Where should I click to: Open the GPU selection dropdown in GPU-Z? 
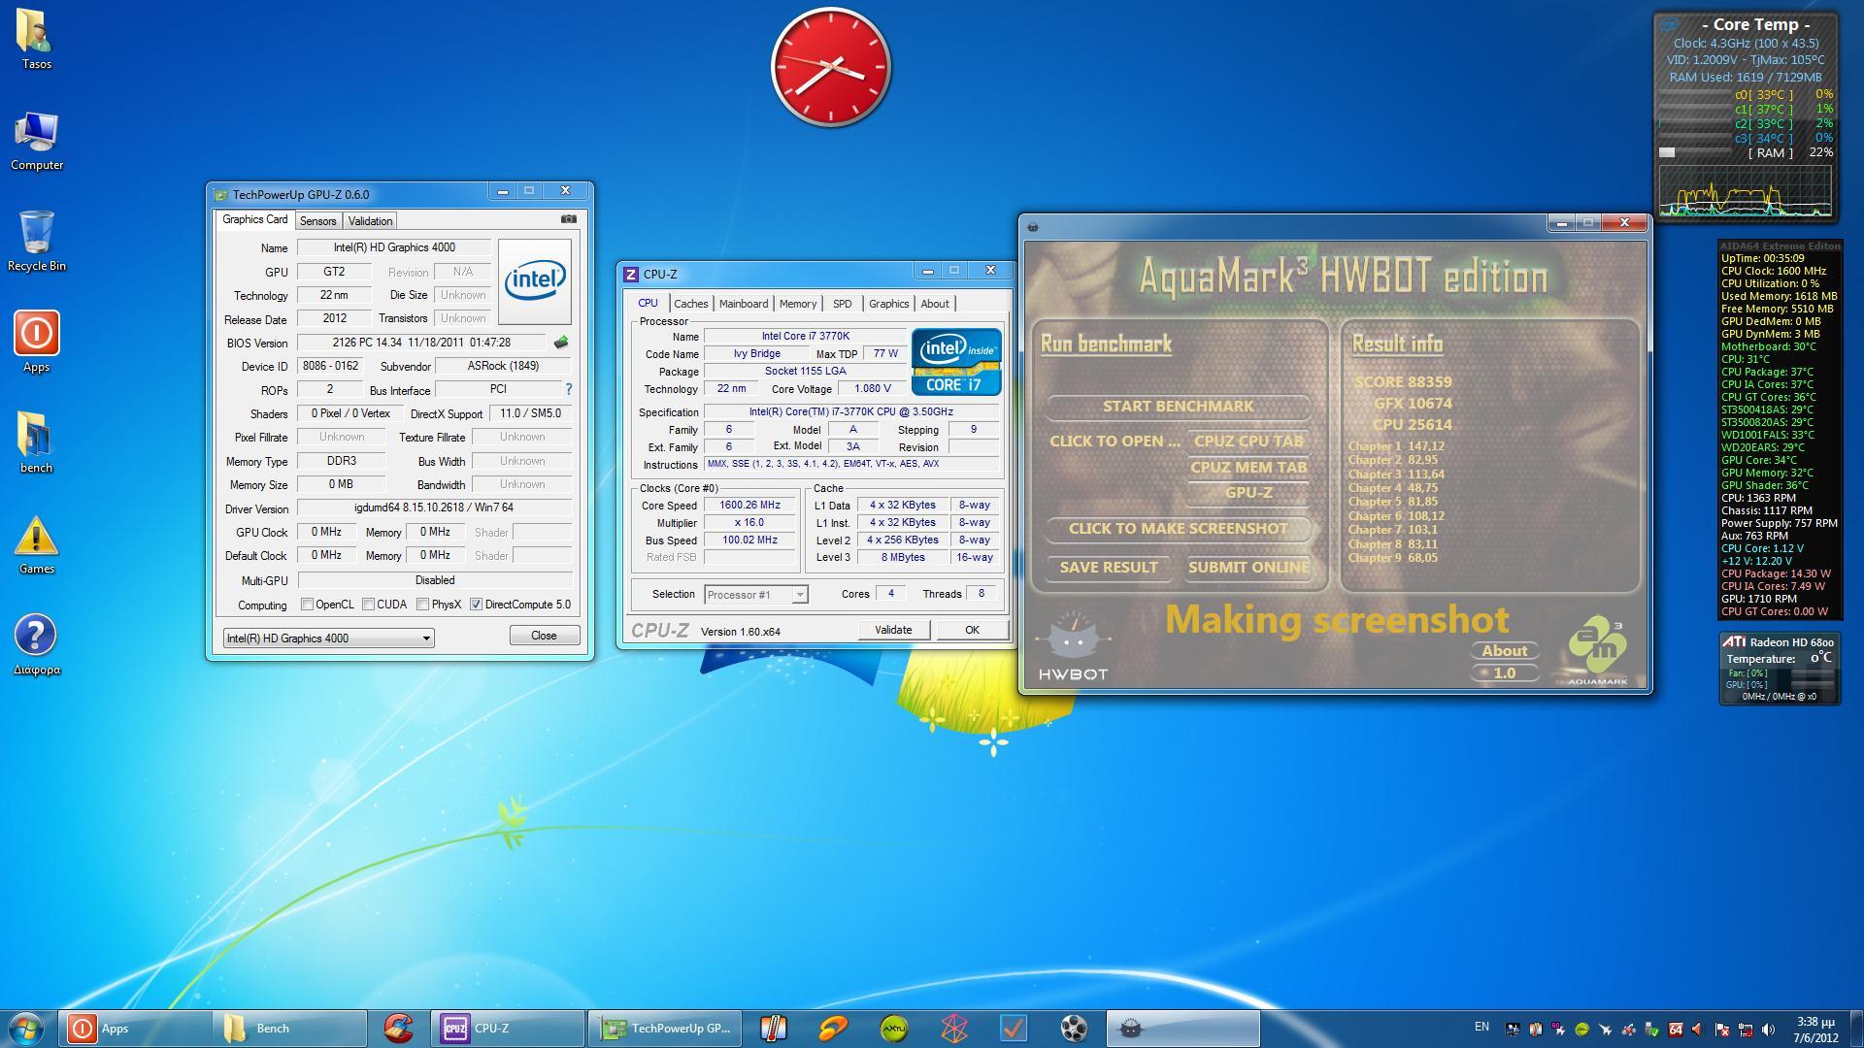coord(328,638)
